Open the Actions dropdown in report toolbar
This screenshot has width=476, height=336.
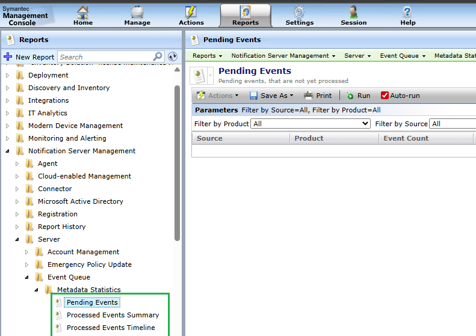click(x=217, y=96)
